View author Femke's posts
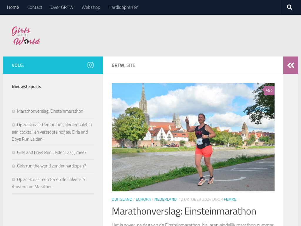Viewport: 301px width, 226px height. [x=230, y=199]
